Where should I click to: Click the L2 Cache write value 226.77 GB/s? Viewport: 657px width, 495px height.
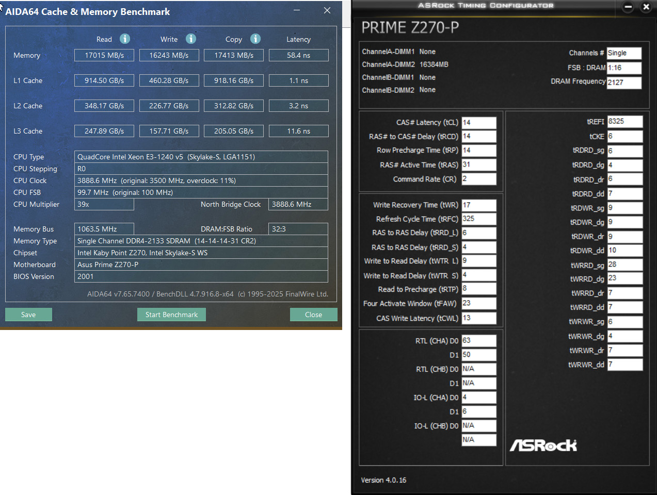(169, 106)
